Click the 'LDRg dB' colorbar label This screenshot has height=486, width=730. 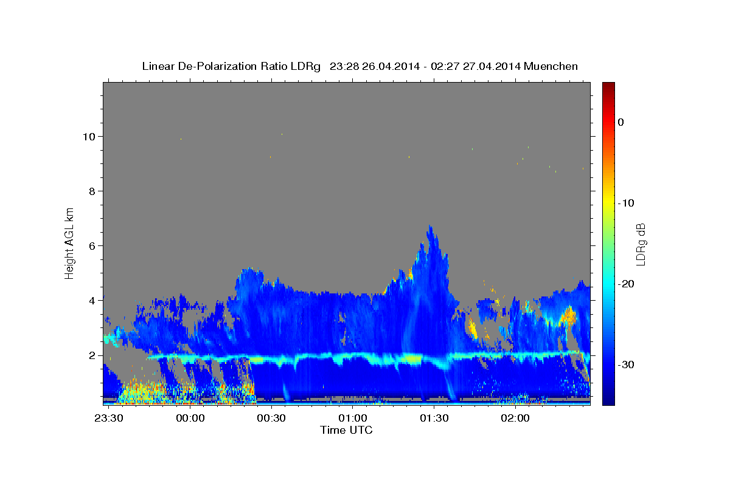(x=640, y=244)
